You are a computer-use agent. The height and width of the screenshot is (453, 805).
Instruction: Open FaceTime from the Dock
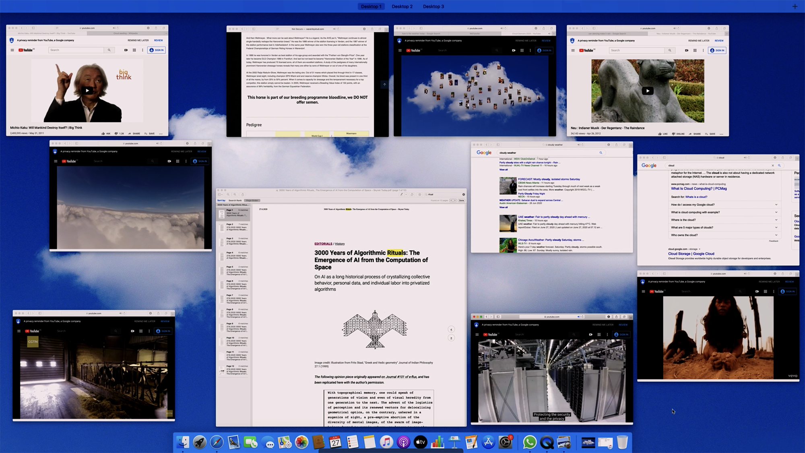pos(250,442)
